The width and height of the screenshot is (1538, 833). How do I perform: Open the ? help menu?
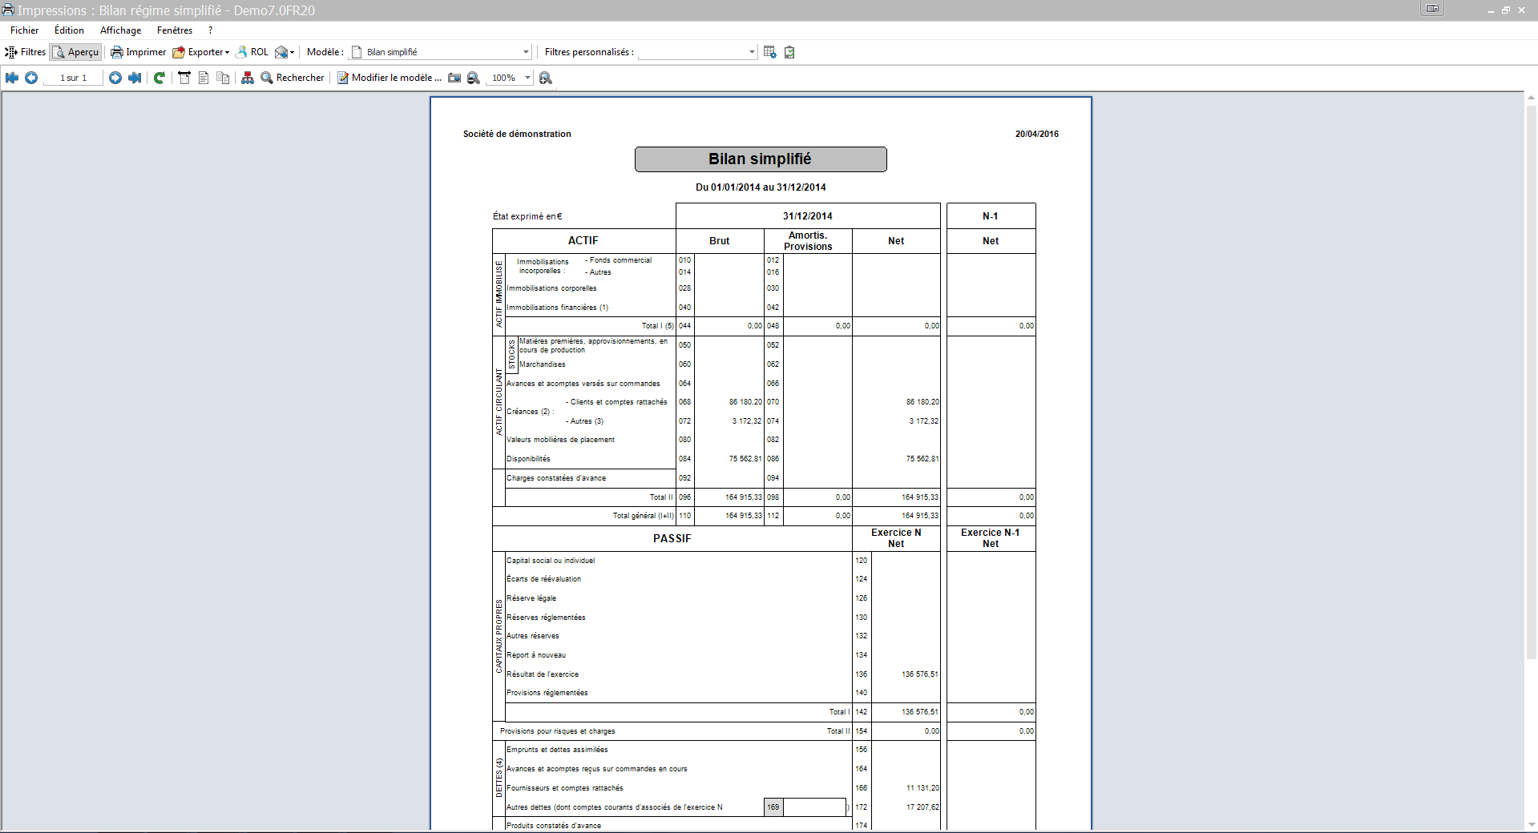(x=210, y=30)
